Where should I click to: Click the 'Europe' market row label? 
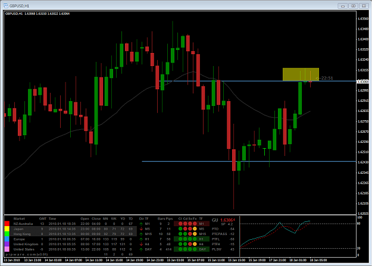point(19,239)
